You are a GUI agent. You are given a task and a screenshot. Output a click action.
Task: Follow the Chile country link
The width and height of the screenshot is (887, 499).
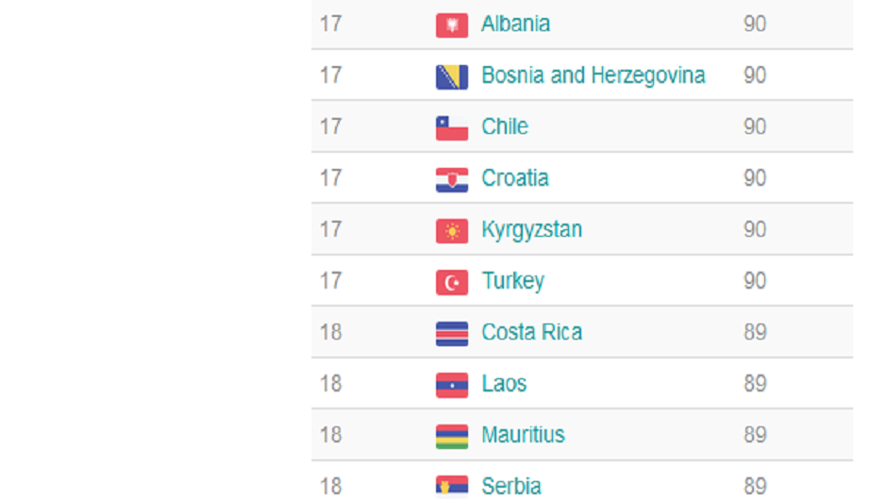pyautogui.click(x=505, y=127)
